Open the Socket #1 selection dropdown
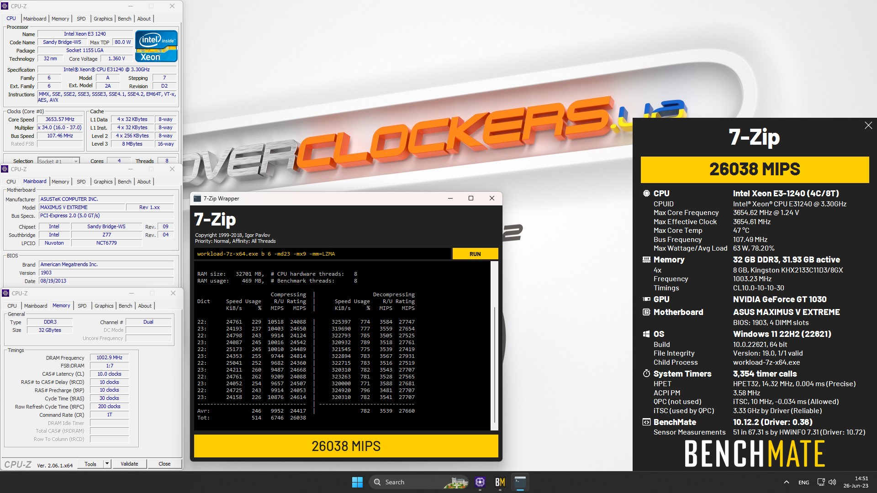877x493 pixels. click(58, 161)
